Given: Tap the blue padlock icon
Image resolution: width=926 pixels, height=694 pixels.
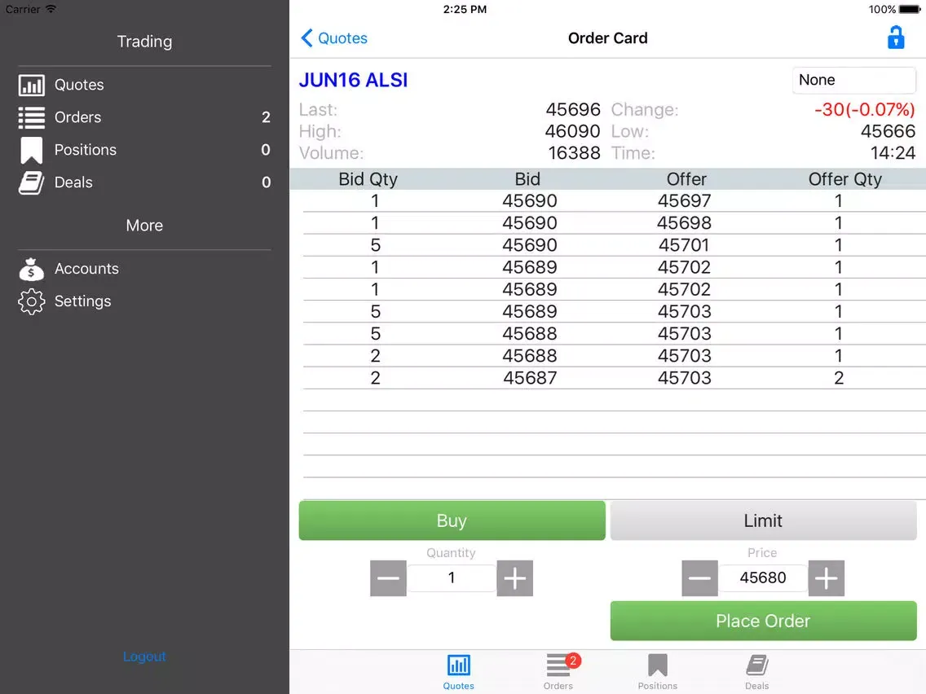Looking at the screenshot, I should pos(895,37).
